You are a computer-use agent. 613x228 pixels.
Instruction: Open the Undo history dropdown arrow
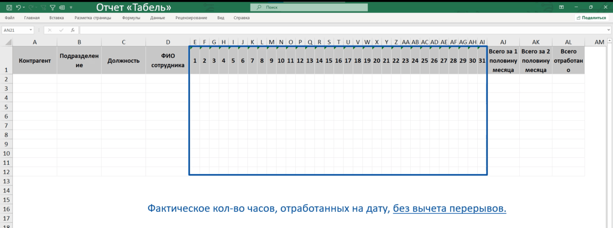23,7
